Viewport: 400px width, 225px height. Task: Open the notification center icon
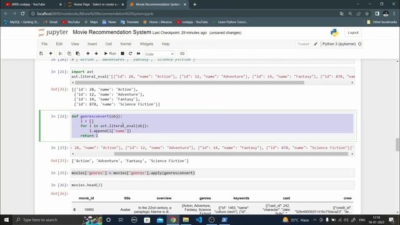392,220
